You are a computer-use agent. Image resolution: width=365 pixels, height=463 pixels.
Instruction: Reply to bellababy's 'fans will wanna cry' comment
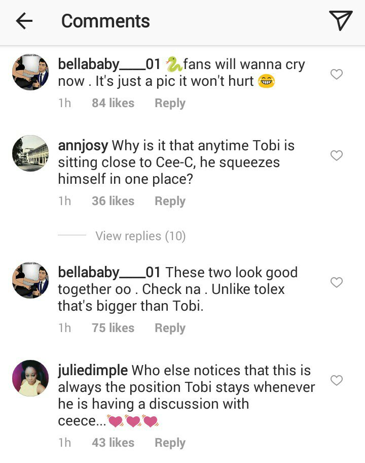[x=170, y=103]
